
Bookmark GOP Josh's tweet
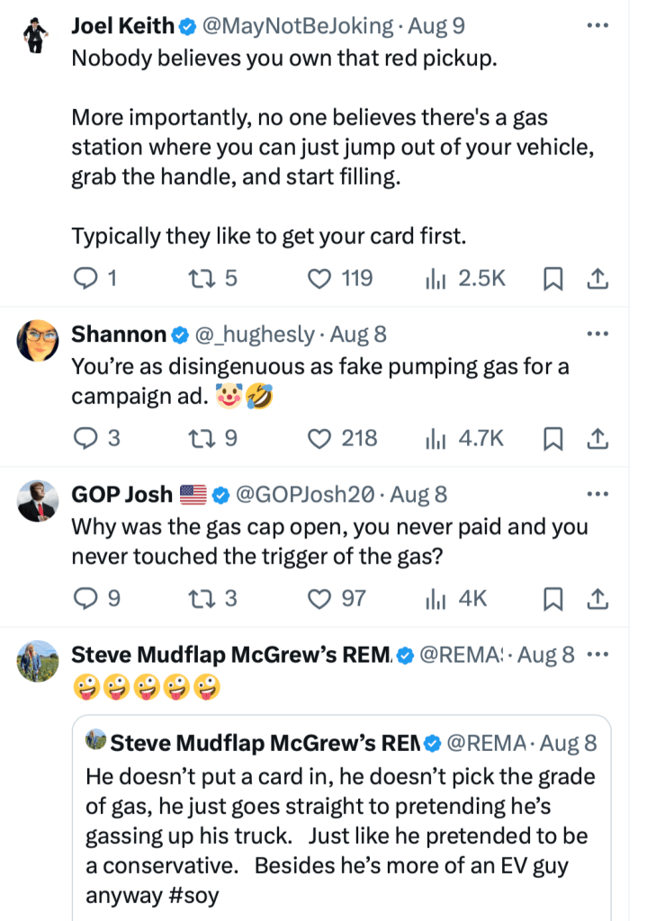tap(553, 597)
